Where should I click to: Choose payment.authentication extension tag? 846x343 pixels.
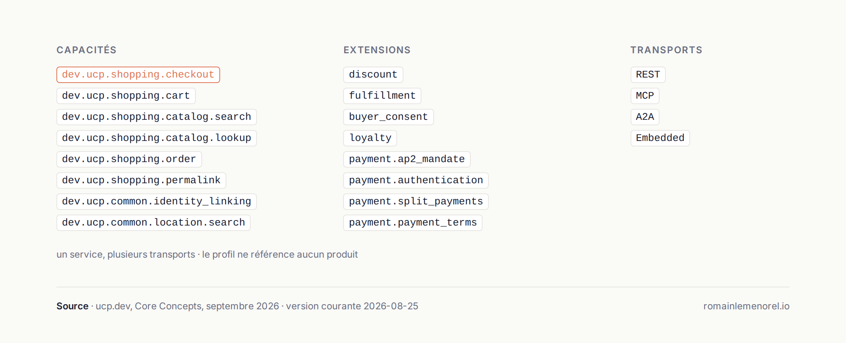coord(416,180)
